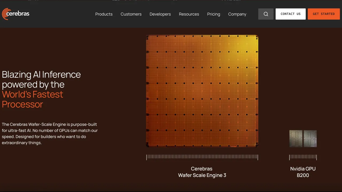Click the Wafer Scale Engine chip image
This screenshot has width=342, height=192.
pyautogui.click(x=202, y=91)
